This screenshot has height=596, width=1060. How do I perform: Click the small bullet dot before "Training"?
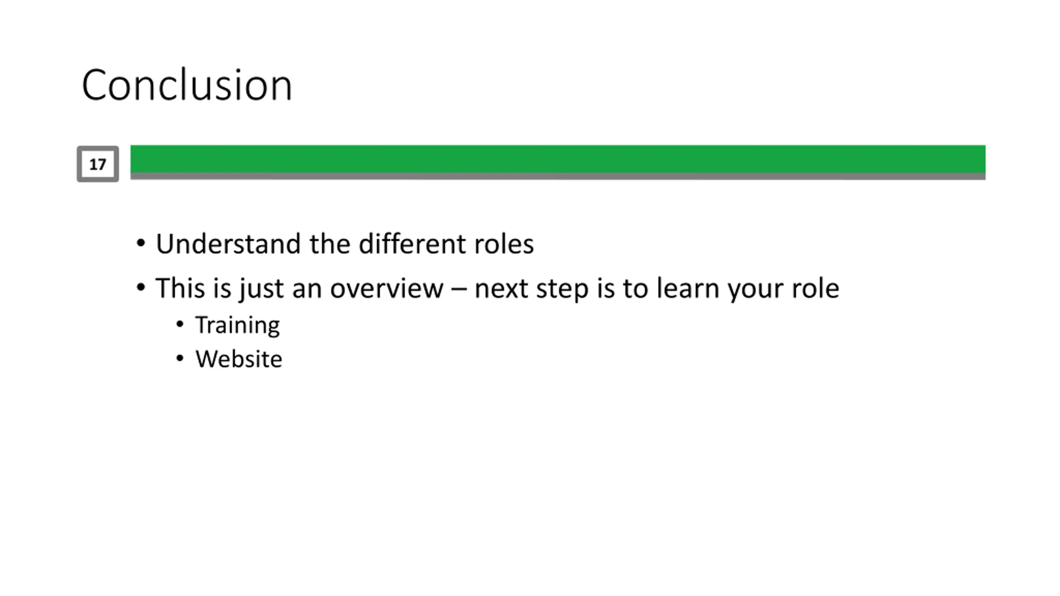[180, 324]
